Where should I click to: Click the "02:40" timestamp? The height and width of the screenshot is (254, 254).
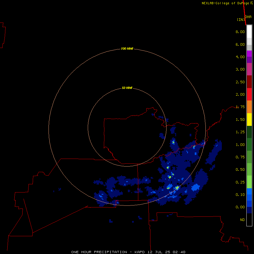(x=179, y=252)
